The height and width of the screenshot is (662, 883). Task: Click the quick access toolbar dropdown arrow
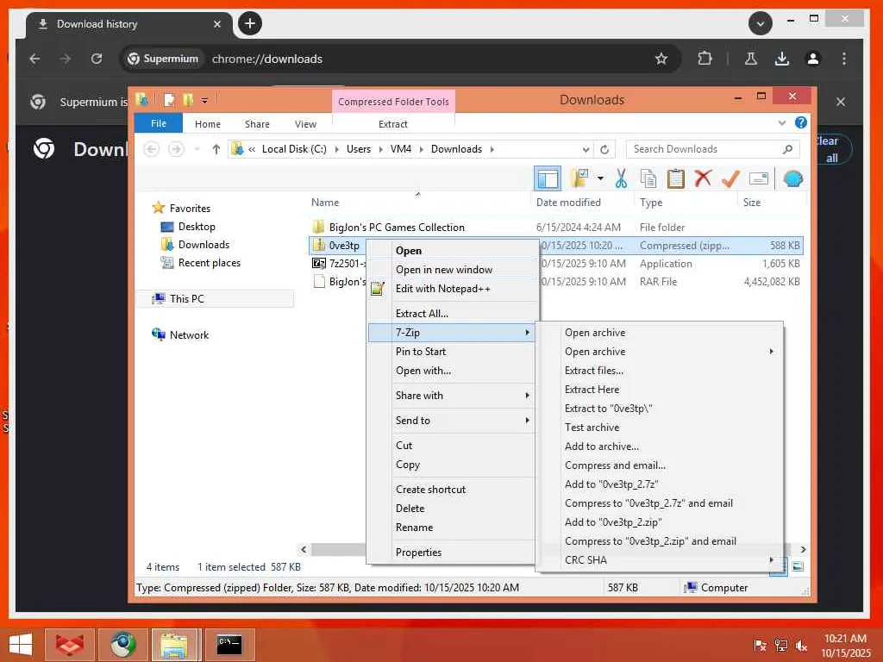[204, 101]
